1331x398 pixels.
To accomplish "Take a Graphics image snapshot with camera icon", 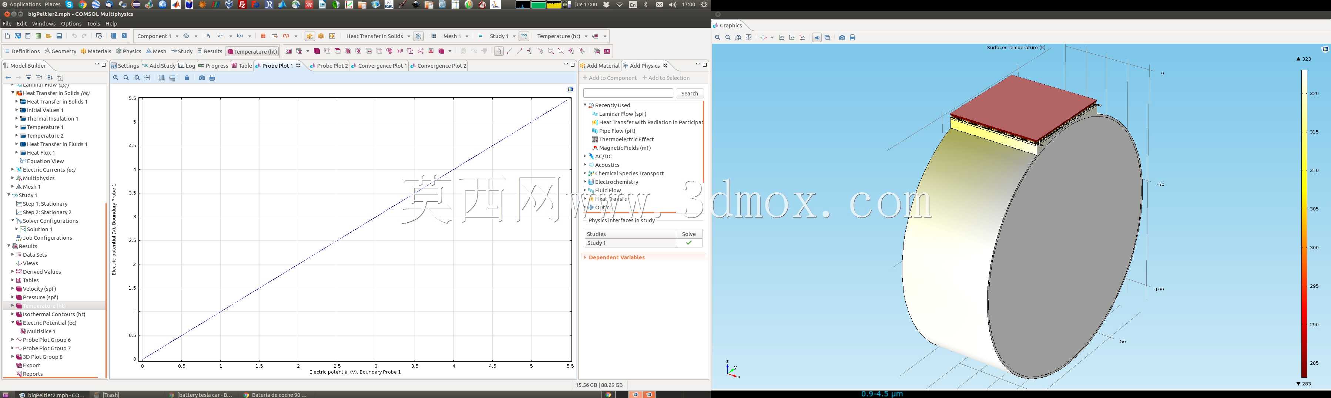I will (x=842, y=38).
